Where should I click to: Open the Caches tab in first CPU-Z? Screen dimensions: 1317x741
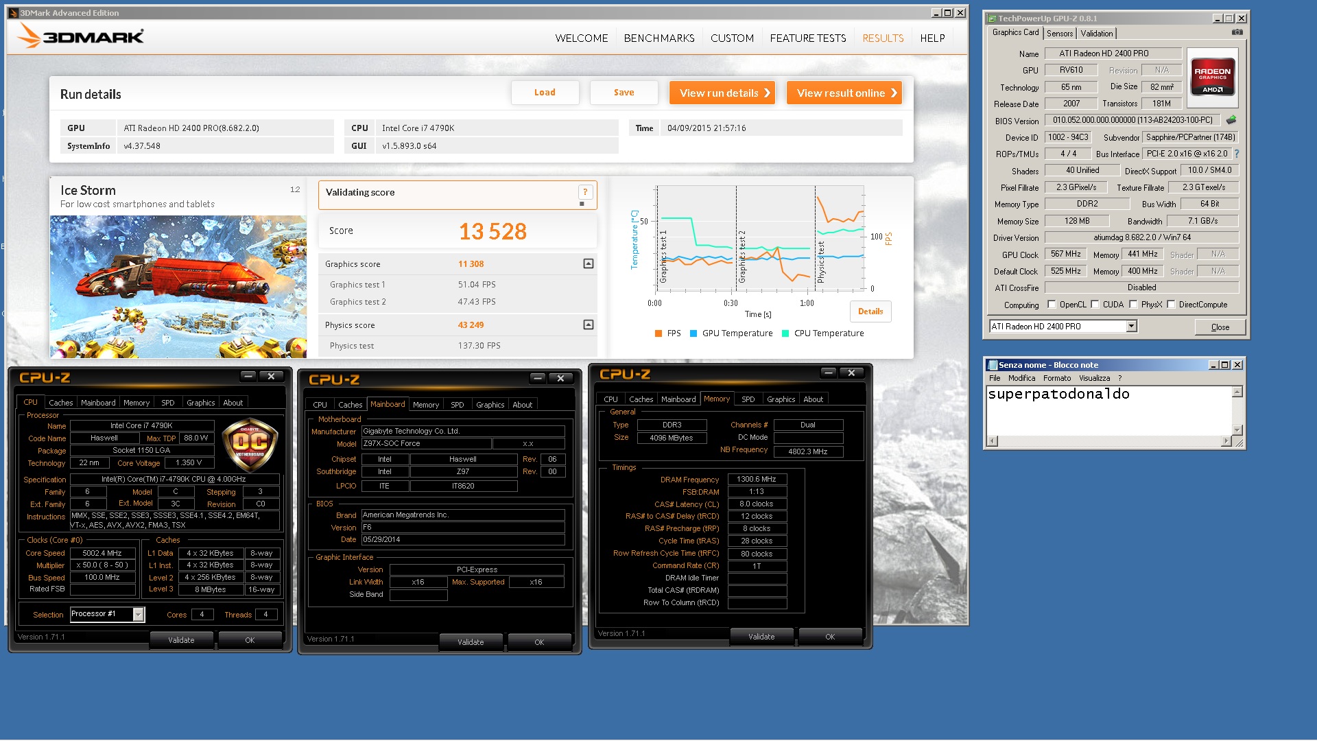[x=60, y=403]
